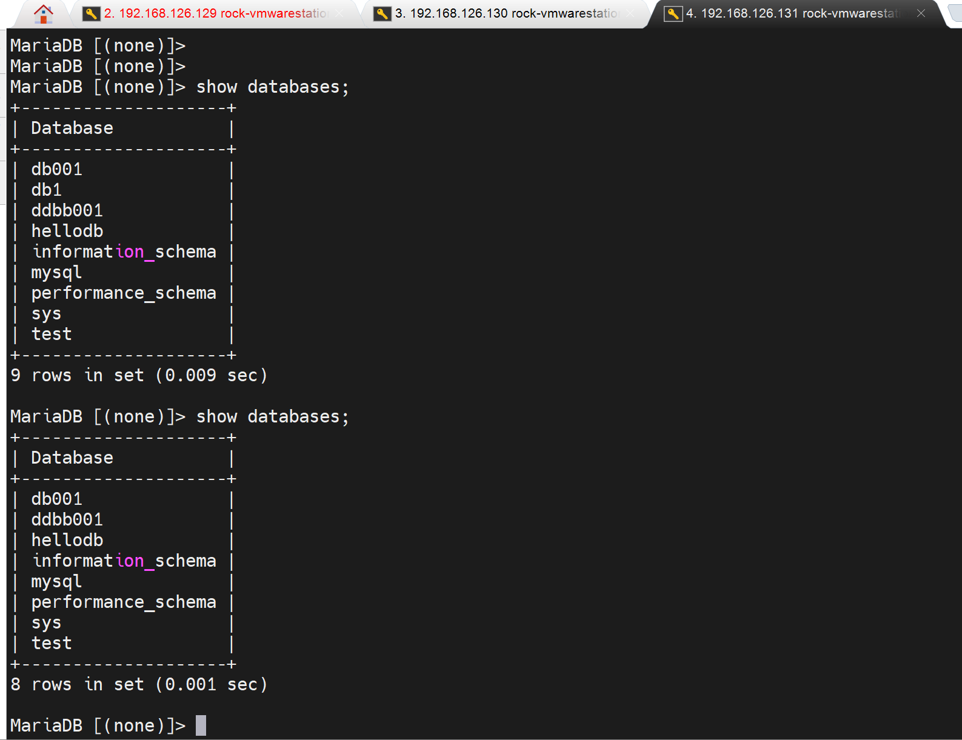Close the 192.168.126.130 session tab
This screenshot has height=740, width=962.
(631, 13)
